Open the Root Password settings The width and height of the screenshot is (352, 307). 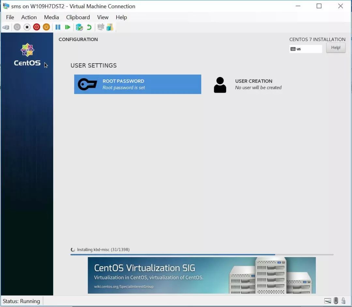pyautogui.click(x=138, y=84)
